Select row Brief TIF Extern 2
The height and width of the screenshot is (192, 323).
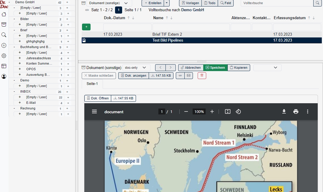pos(202,35)
